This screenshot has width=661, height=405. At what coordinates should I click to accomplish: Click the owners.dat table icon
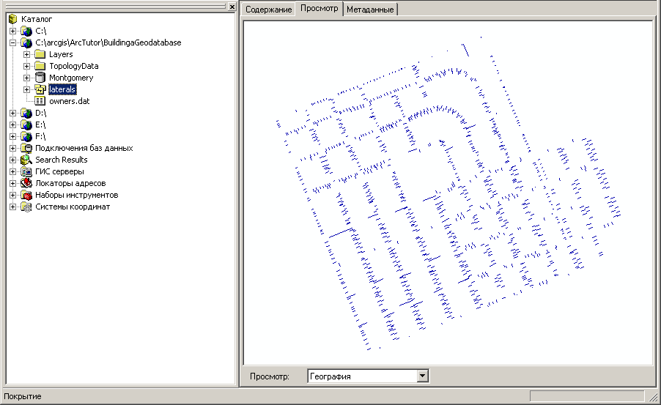pyautogui.click(x=40, y=101)
